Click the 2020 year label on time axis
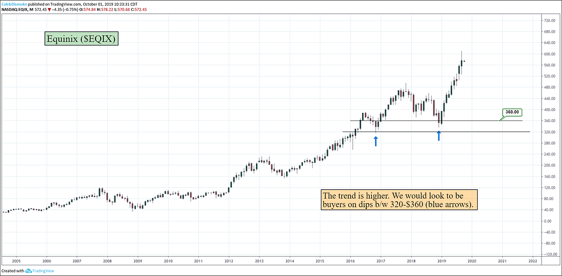Viewport: 562px width, 276px height. click(472, 262)
